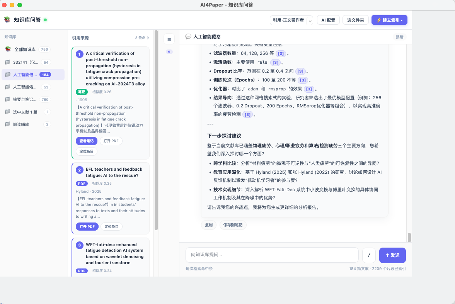Click the green online status dot
455x304 pixels.
45,20
